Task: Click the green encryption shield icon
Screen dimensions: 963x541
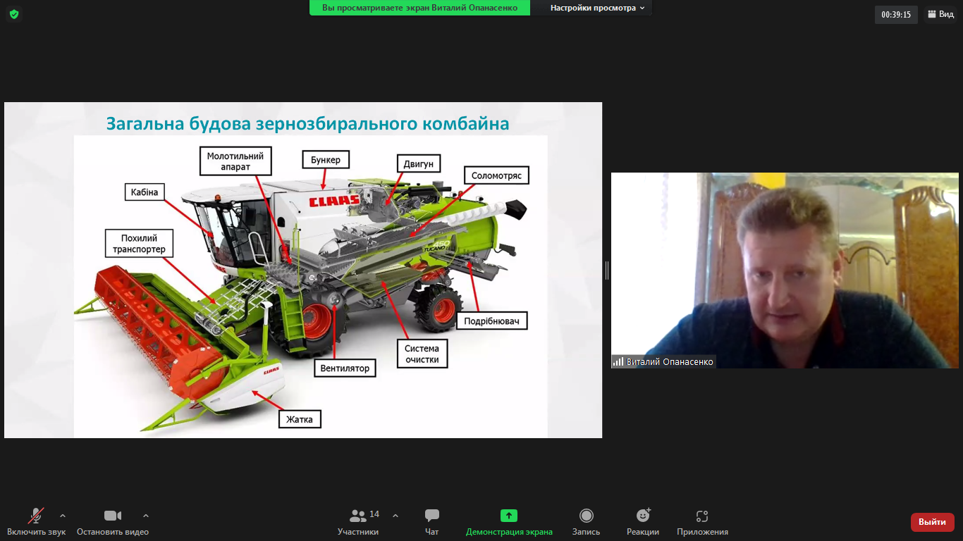Action: click(x=14, y=14)
